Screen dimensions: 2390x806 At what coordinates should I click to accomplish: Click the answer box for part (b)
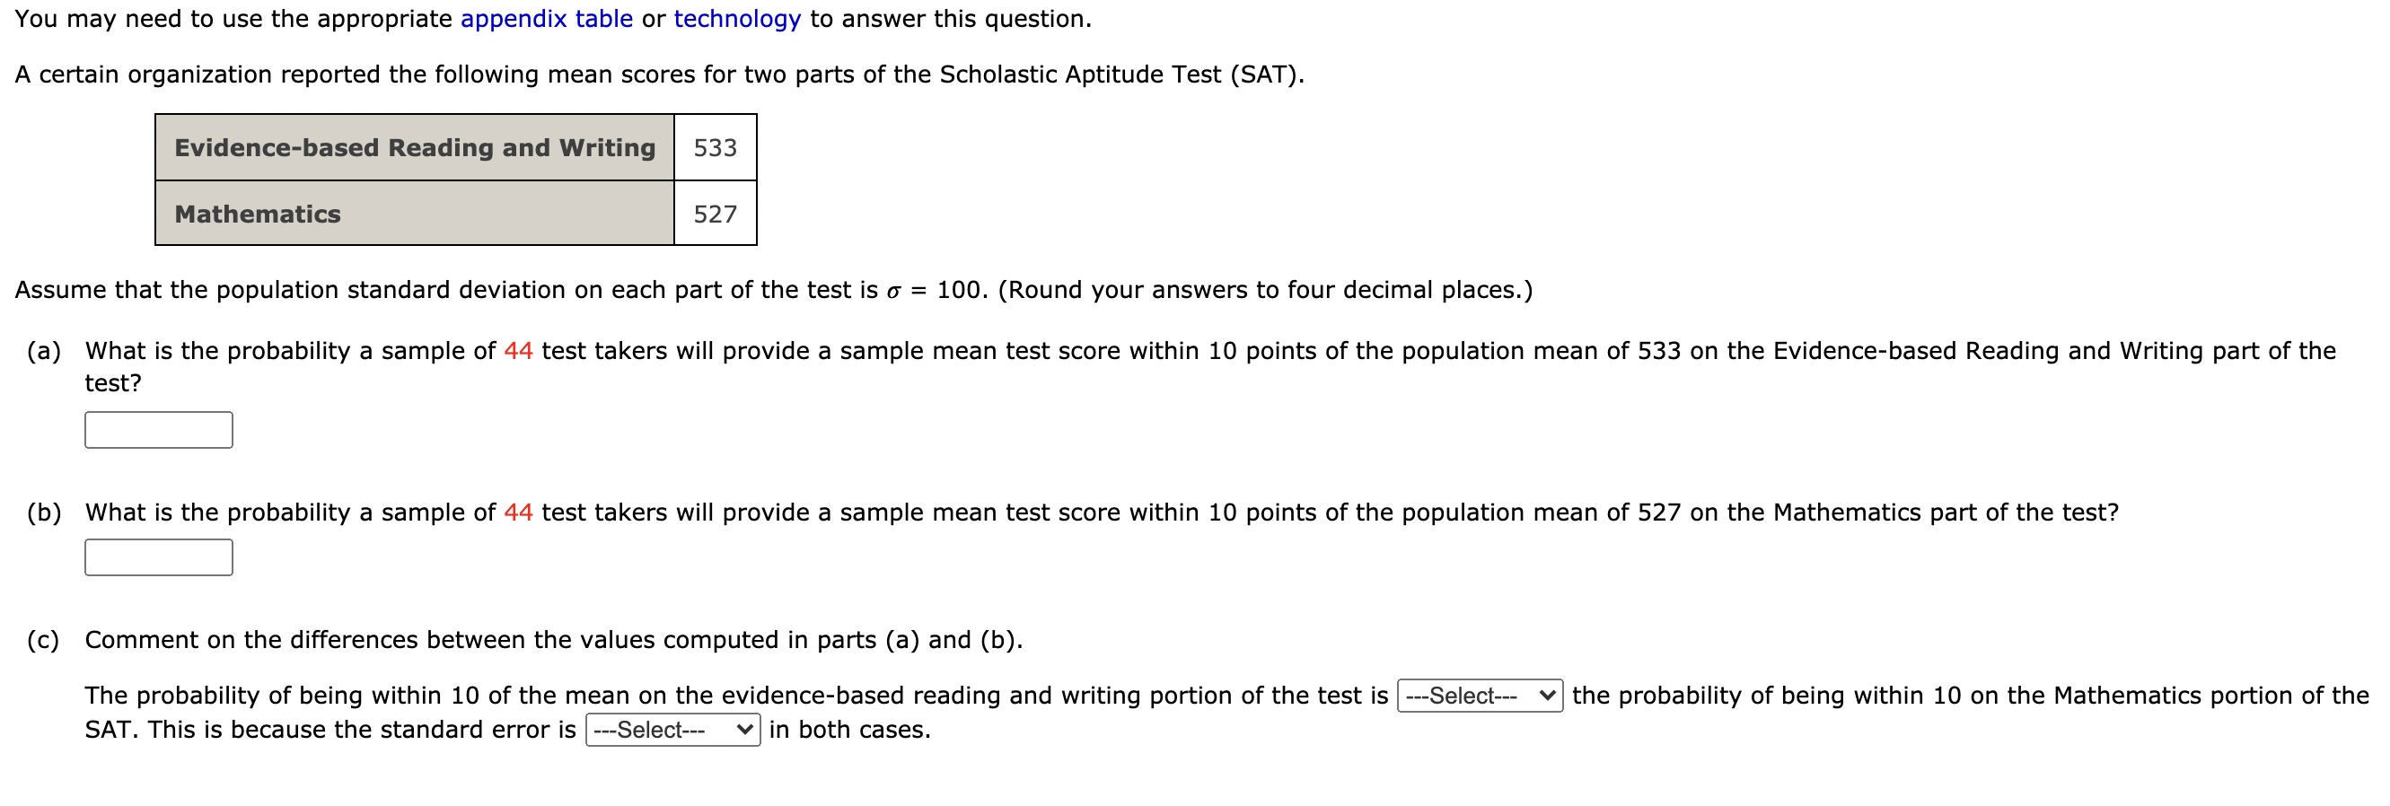coord(158,556)
